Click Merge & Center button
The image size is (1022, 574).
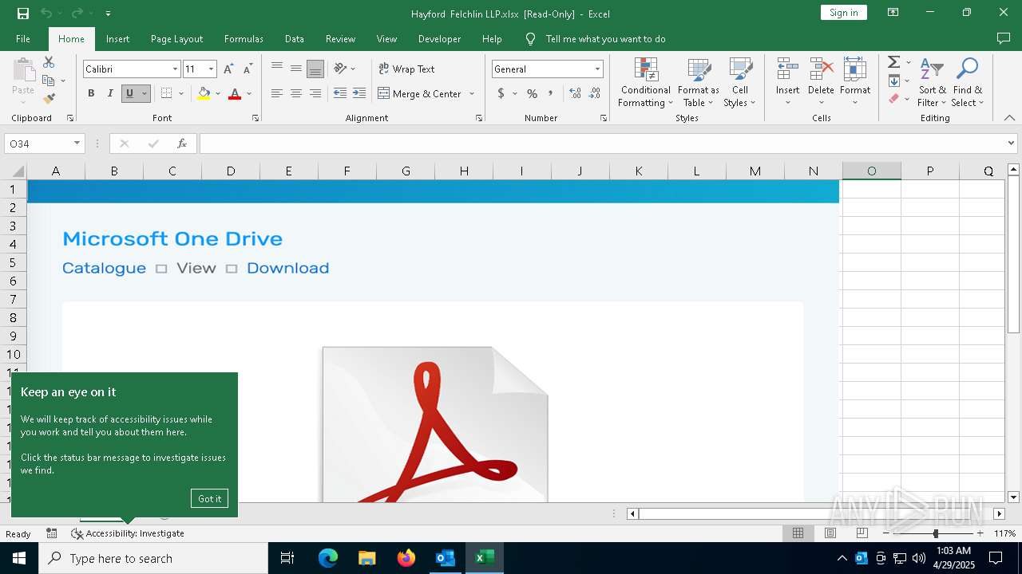[419, 93]
